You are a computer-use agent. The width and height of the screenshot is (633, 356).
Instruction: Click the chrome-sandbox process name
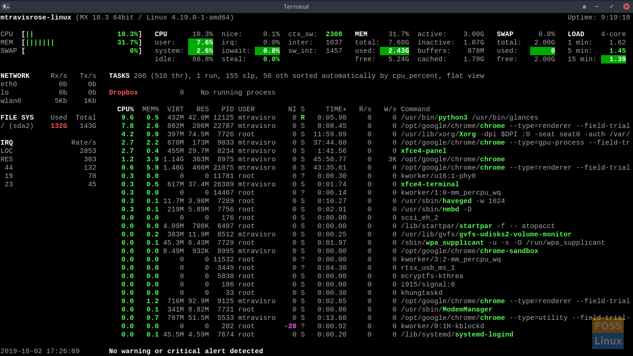pos(509,251)
